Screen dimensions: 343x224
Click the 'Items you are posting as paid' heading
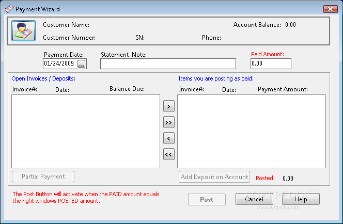216,78
